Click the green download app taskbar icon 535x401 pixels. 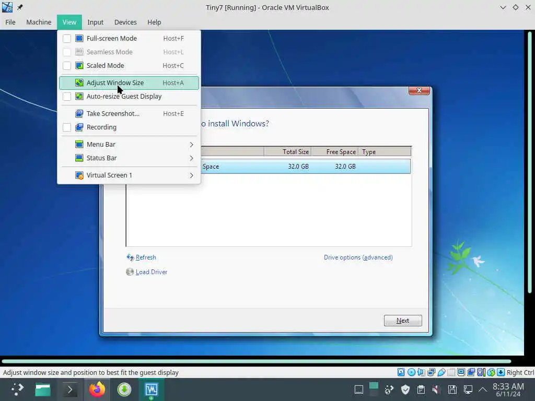(x=124, y=390)
